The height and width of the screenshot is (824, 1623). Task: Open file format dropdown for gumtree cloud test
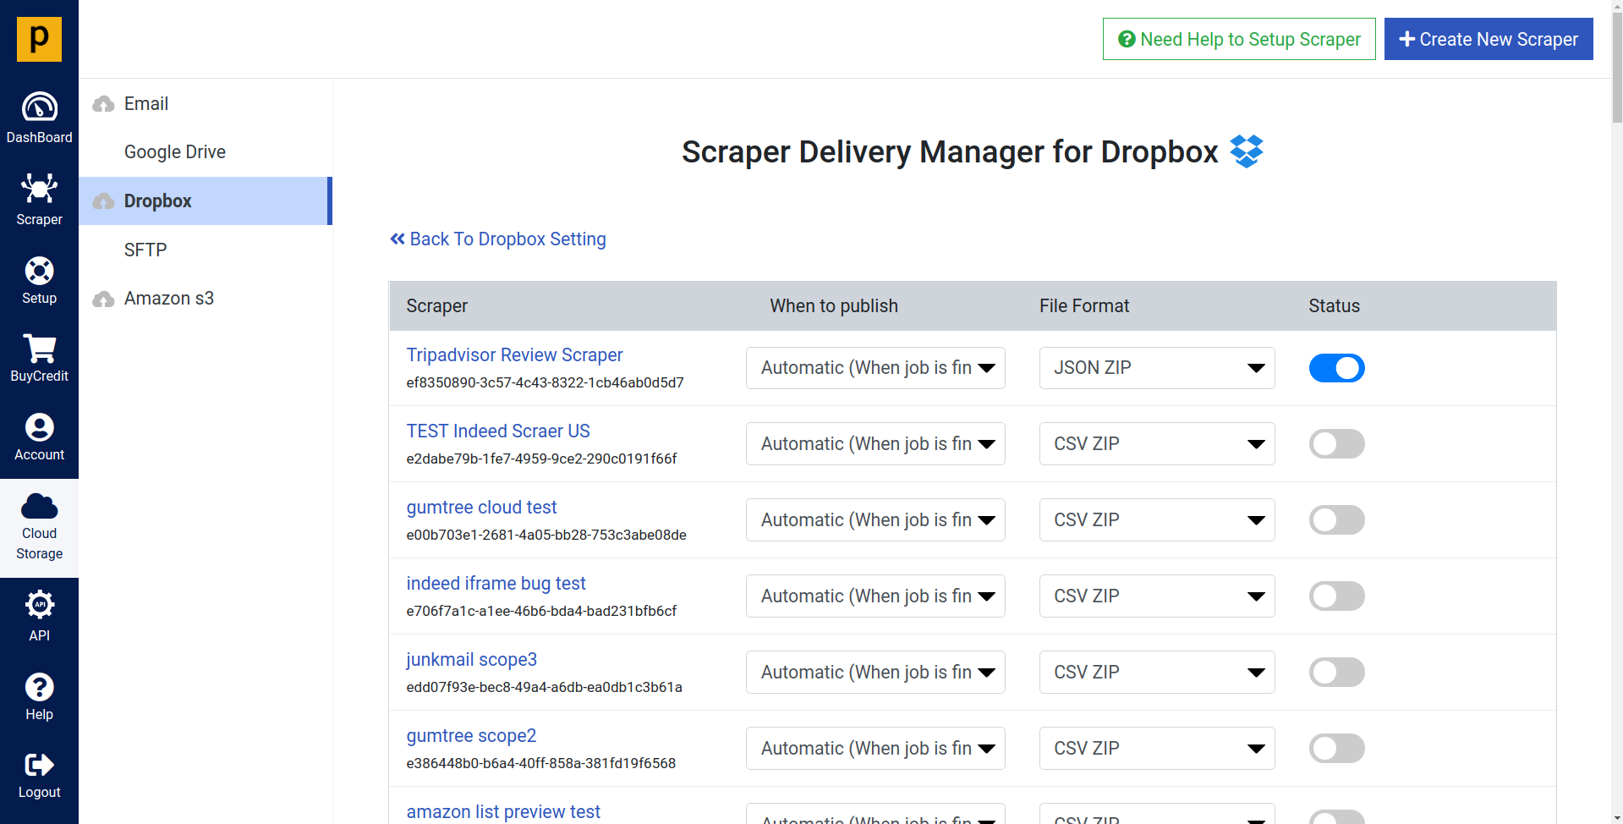pos(1156,520)
